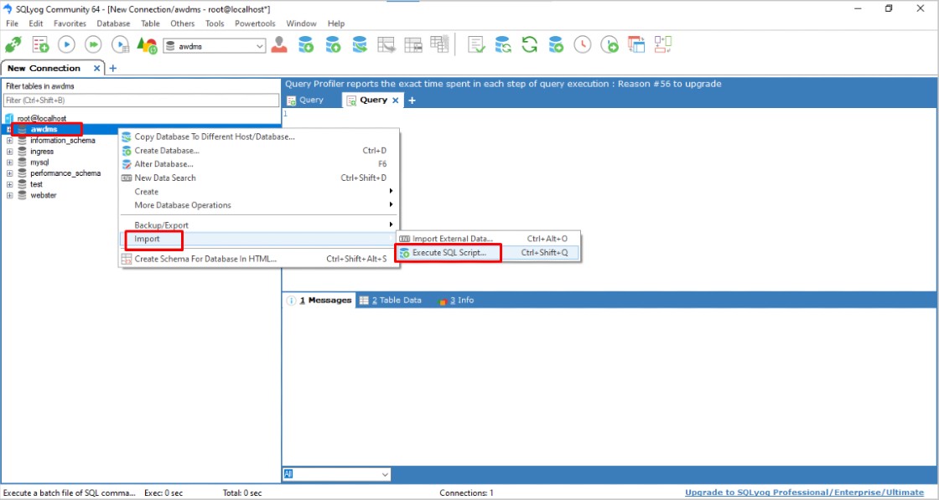Choose Execute SQL Script from Import submenu
The width and height of the screenshot is (939, 500).
point(486,253)
